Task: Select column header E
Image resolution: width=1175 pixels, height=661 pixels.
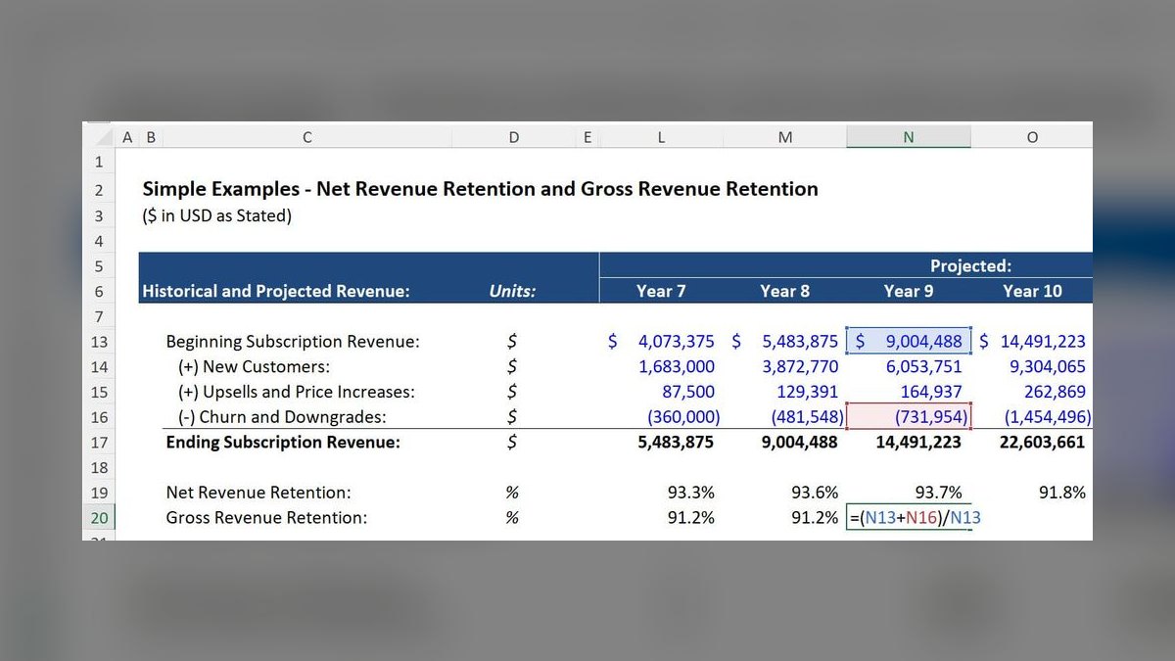Action: point(587,138)
